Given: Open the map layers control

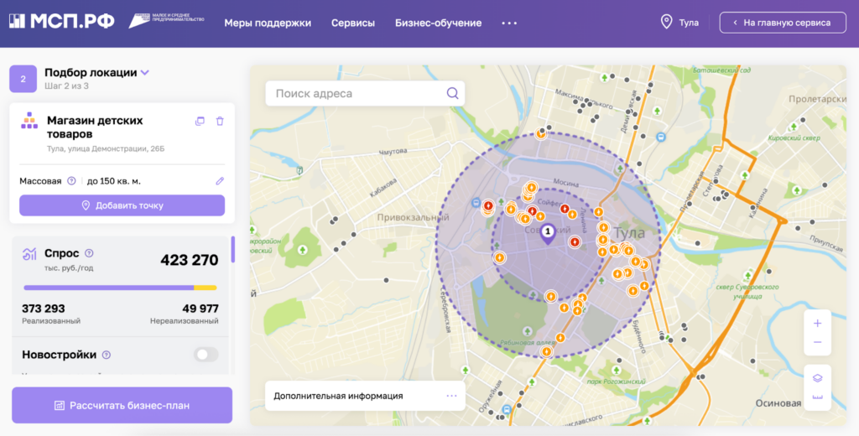Looking at the screenshot, I should (817, 377).
